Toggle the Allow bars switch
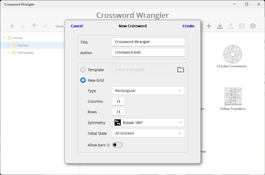Screen dimensions: 265x175 point(117,145)
